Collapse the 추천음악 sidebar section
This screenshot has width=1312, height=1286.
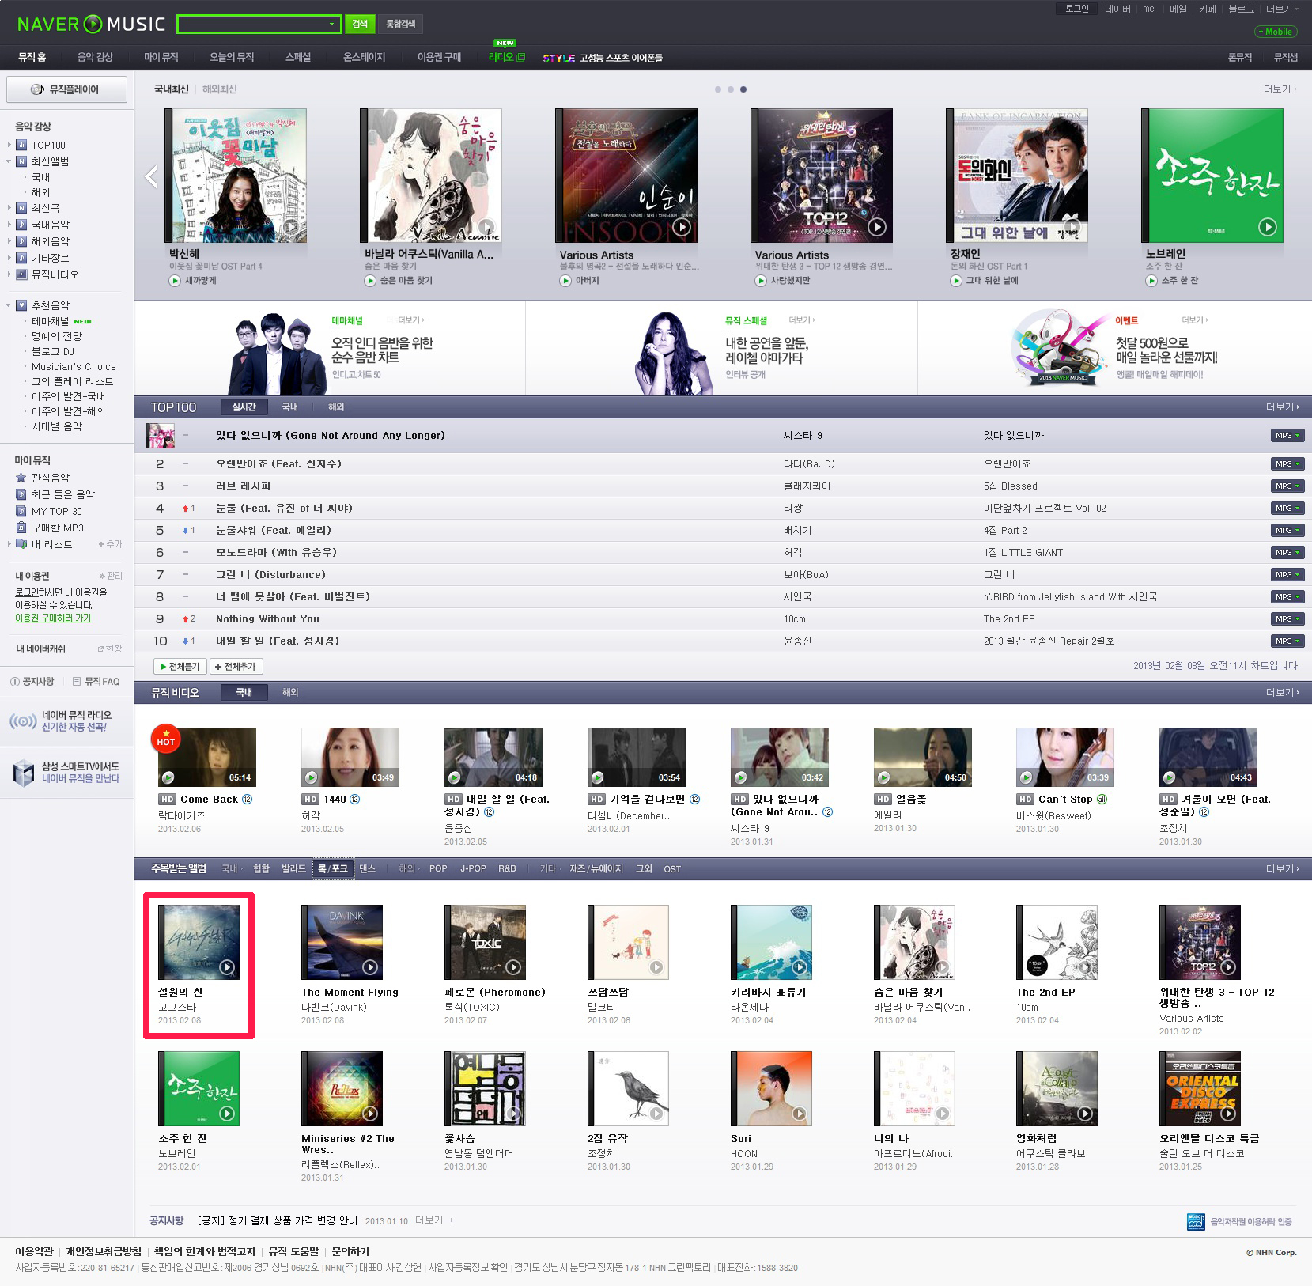pos(9,305)
